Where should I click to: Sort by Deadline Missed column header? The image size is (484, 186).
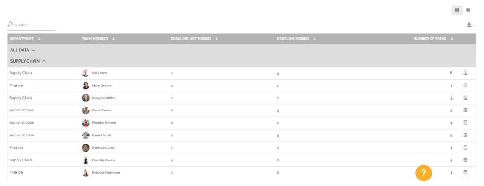click(296, 39)
